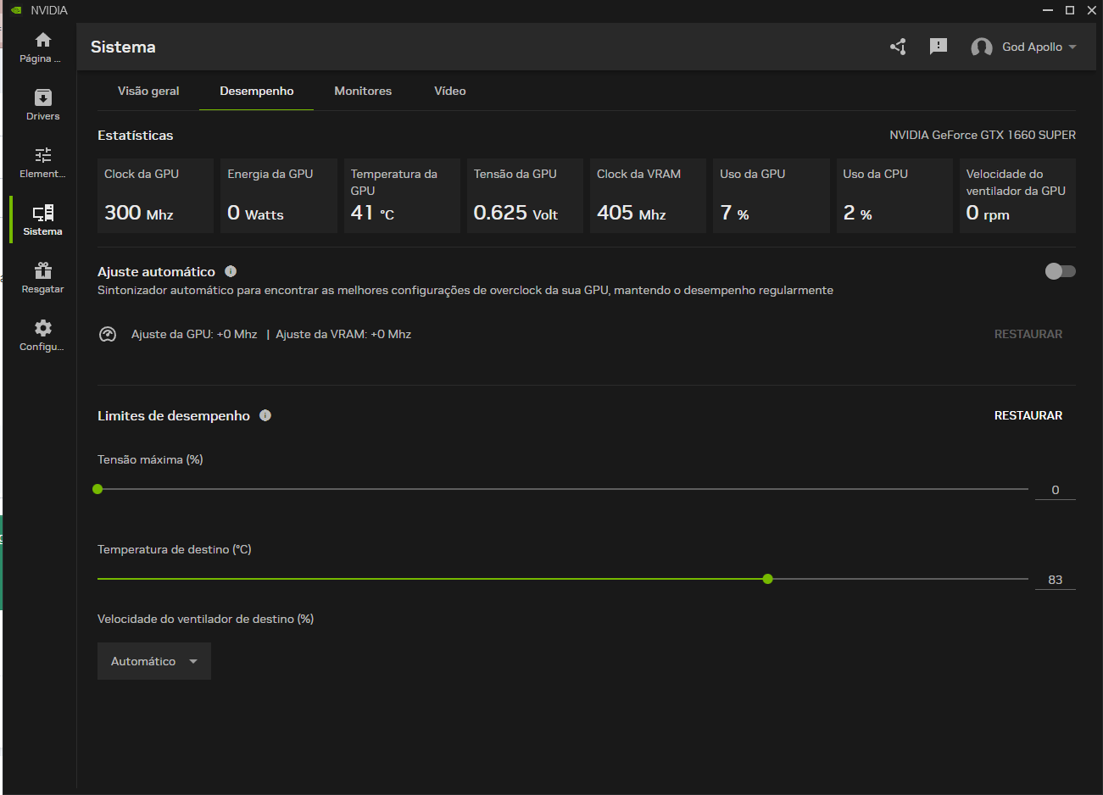Screen dimensions: 1103x795
Task: Open the Automático fan speed dropdown
Action: 154,661
